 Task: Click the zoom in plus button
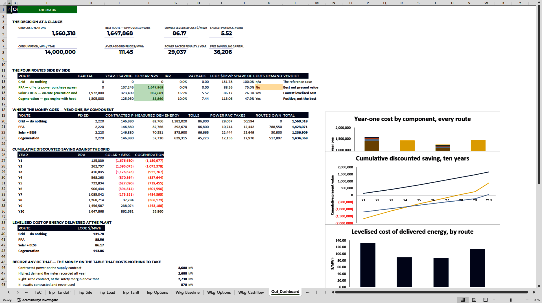pos(527,300)
